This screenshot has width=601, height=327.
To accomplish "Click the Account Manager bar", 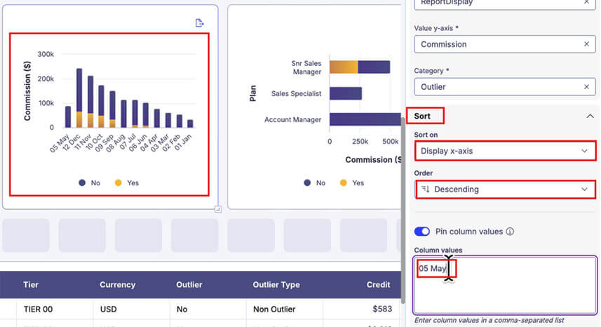I will click(x=365, y=119).
